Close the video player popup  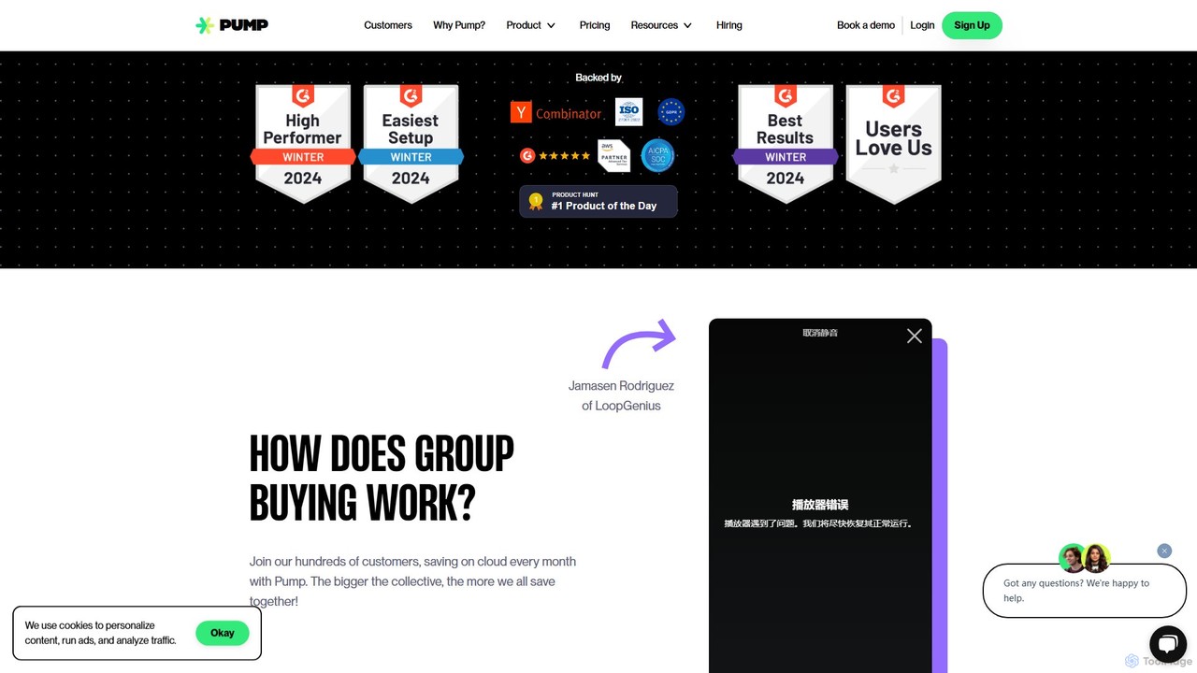915,336
